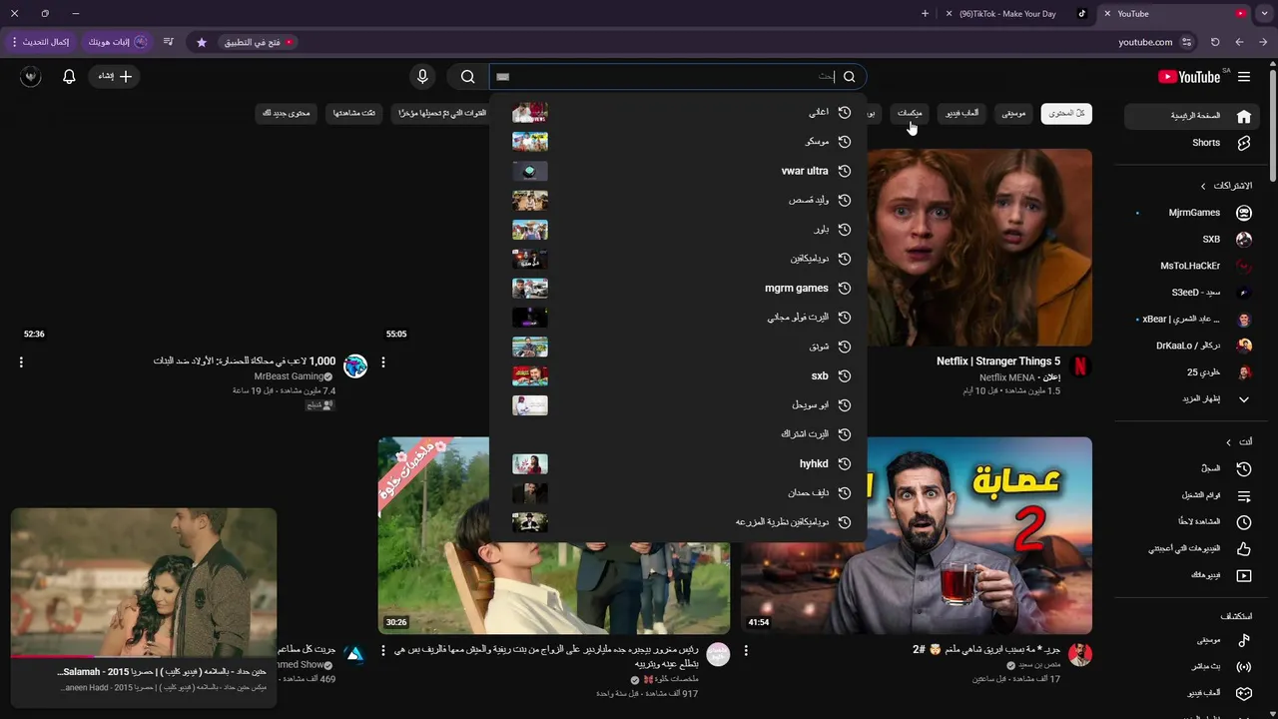The image size is (1278, 719).
Task: Open the notifications bell
Action: [69, 77]
